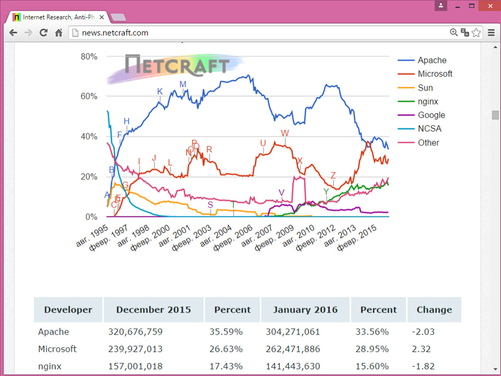
Task: Bookmark this page with the star
Action: pyautogui.click(x=476, y=33)
